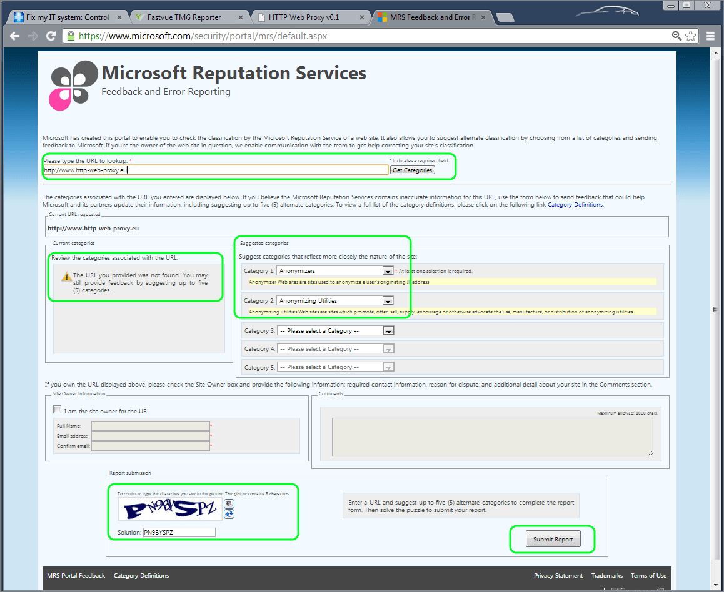Go back with the browser back arrow
The height and width of the screenshot is (592, 724).
coord(15,36)
